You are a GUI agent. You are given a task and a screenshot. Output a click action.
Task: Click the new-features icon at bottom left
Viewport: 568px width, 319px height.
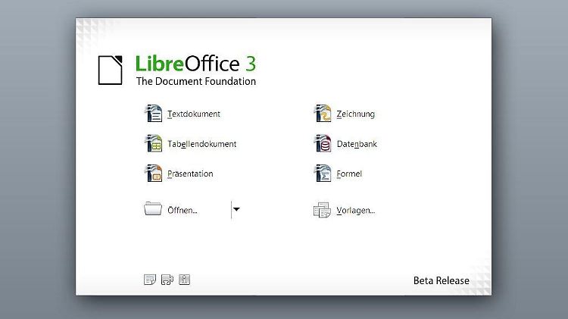tap(150, 280)
